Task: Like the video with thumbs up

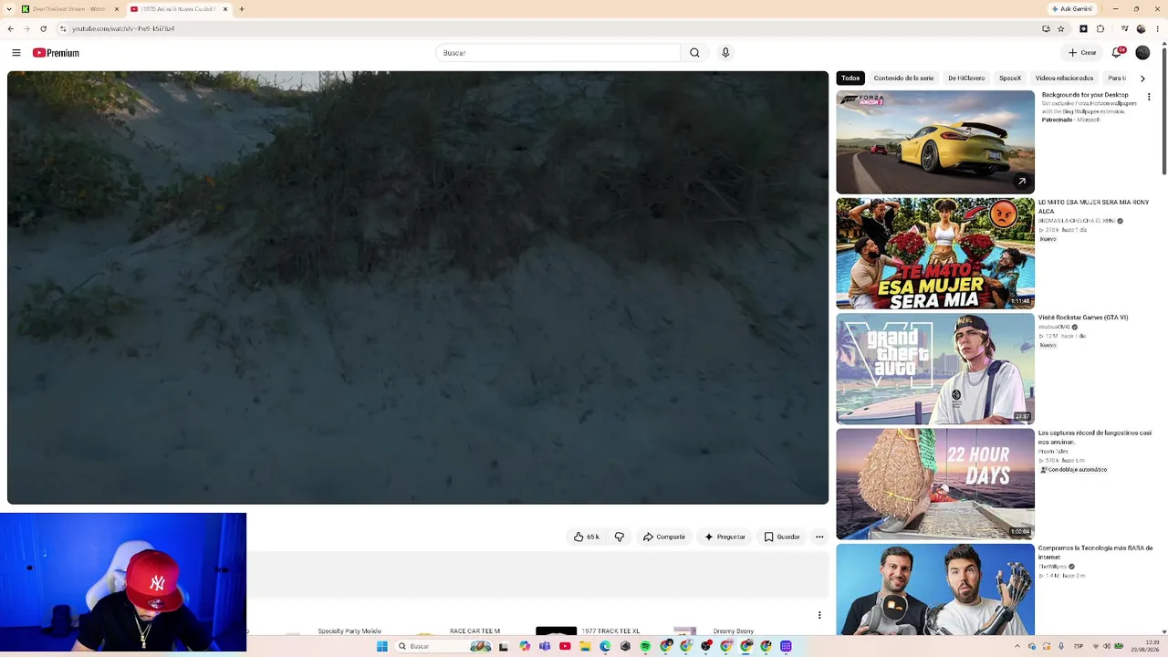Action: click(586, 537)
